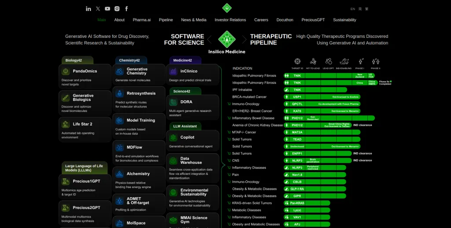This screenshot has width=451, height=228.
Task: Select Large Language of Life Models label
Action: click(x=84, y=168)
